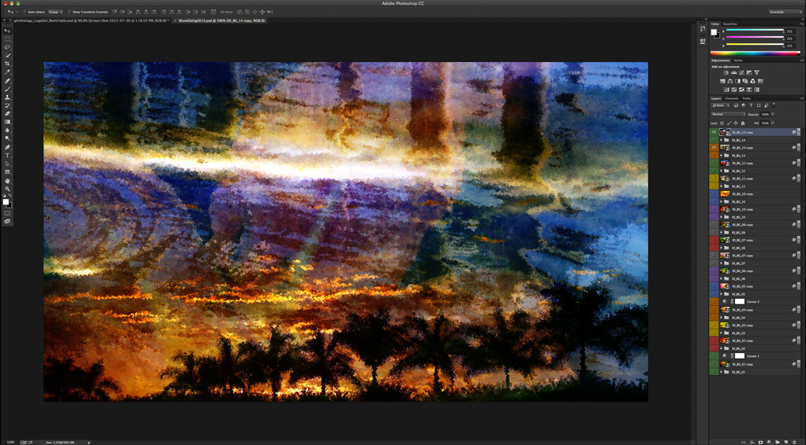Select the Brush tool
Screen dimensions: 806x445
coord(7,89)
